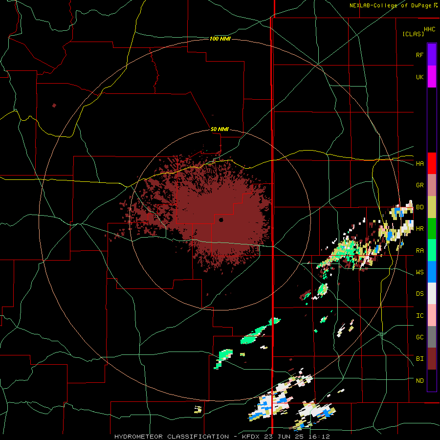Click the WS legend label
Viewport: 440px width, 440px height.
click(419, 272)
